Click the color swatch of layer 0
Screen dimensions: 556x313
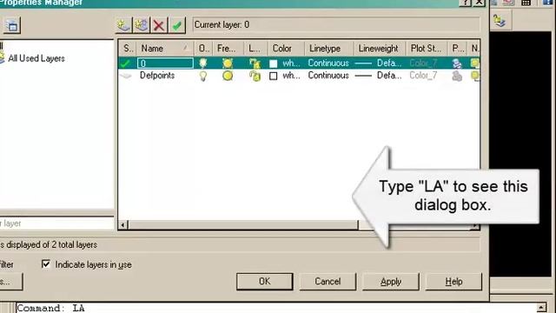click(x=273, y=63)
